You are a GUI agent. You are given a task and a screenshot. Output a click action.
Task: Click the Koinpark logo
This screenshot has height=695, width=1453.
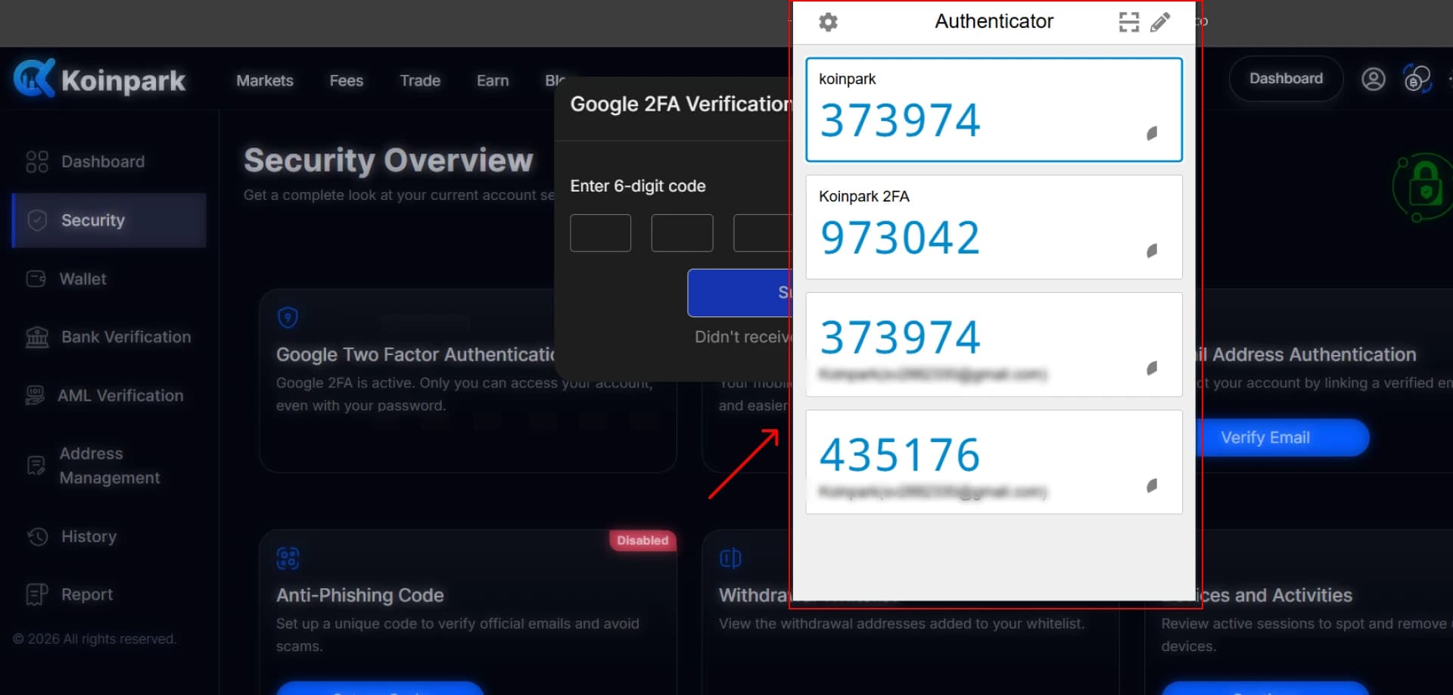[99, 79]
